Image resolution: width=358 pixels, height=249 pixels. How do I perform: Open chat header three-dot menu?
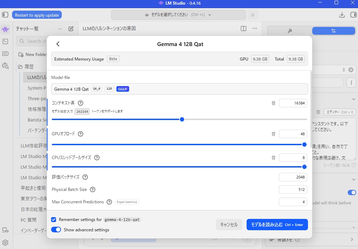[x=255, y=28]
